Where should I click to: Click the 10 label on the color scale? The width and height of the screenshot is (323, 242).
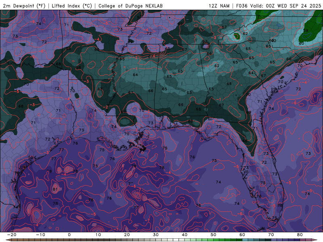click(98, 235)
